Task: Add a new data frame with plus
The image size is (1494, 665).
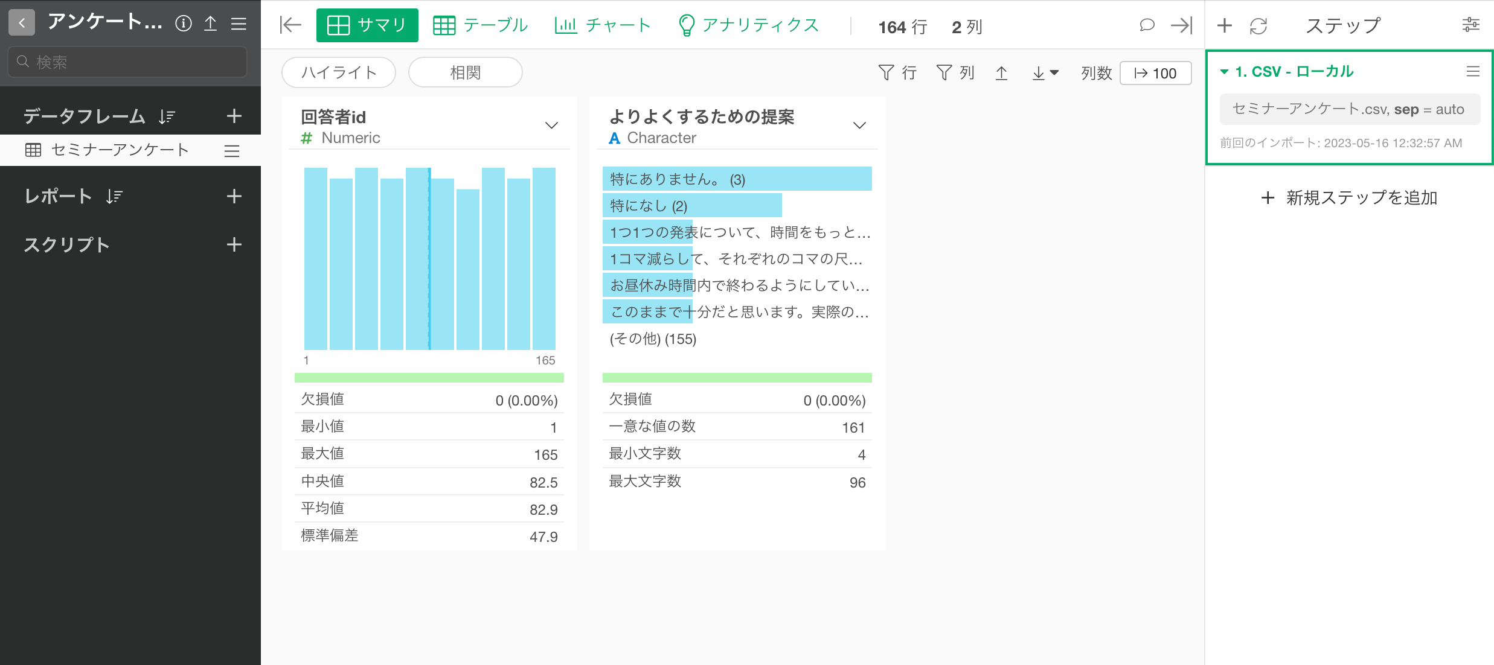Action: click(x=234, y=116)
